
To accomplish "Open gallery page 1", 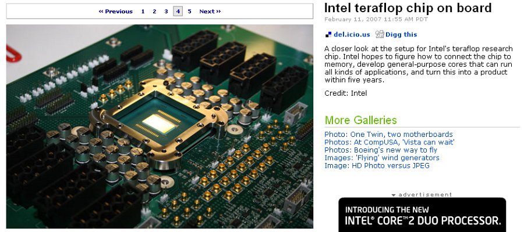I will (143, 12).
